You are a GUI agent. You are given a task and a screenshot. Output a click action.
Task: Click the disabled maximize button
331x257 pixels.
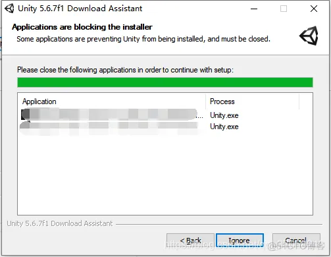click(284, 9)
